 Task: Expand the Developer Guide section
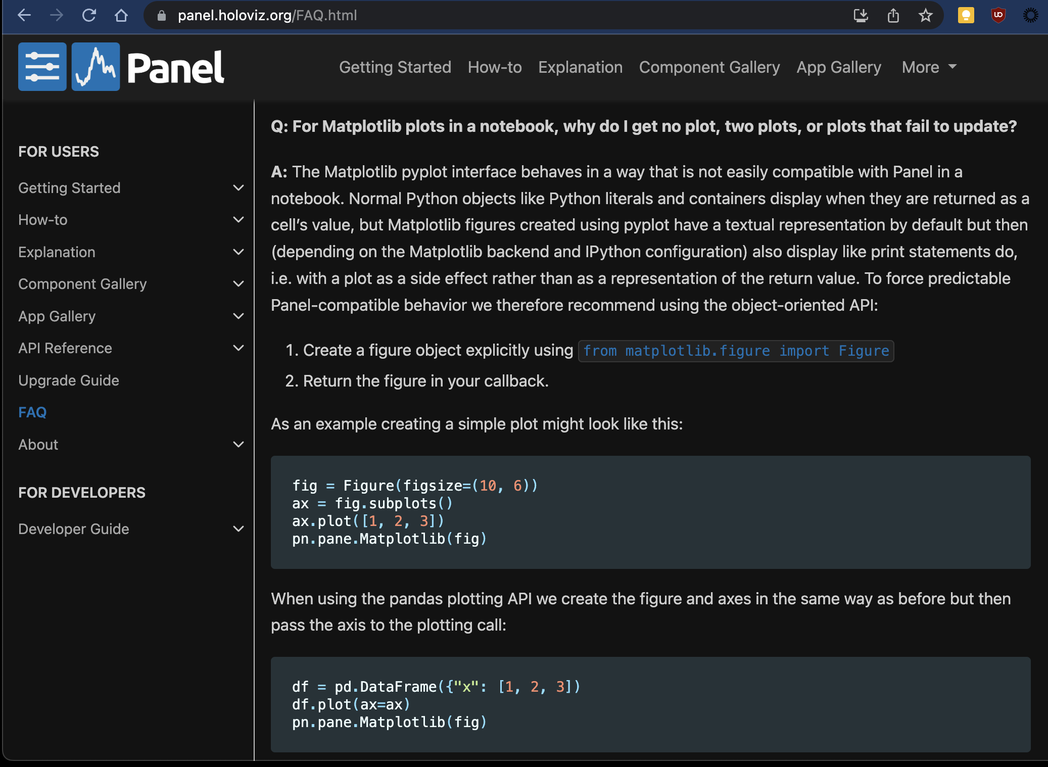[x=238, y=529]
